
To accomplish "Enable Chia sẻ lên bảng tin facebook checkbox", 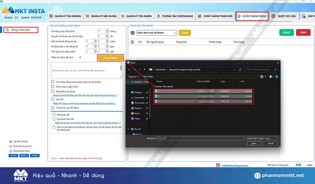I will click(x=54, y=127).
